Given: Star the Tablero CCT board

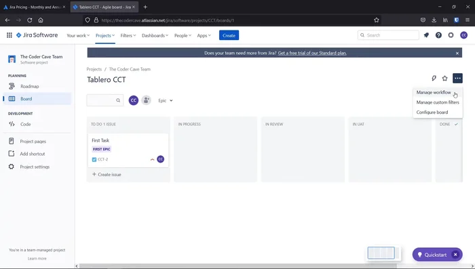Looking at the screenshot, I should 444,79.
